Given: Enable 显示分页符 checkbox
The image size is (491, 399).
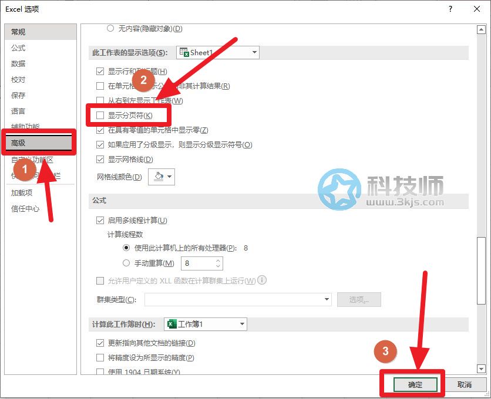Looking at the screenshot, I should (100, 116).
